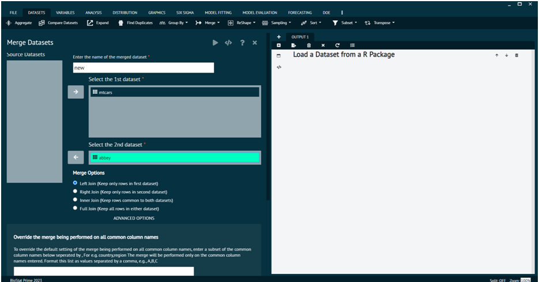Click the merged dataset name field
The height and width of the screenshot is (282, 539).
tap(143, 68)
